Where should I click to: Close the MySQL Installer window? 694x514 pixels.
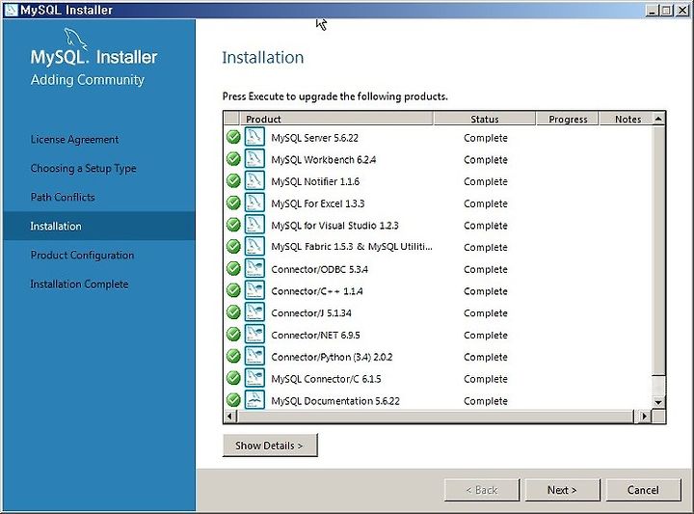(682, 11)
